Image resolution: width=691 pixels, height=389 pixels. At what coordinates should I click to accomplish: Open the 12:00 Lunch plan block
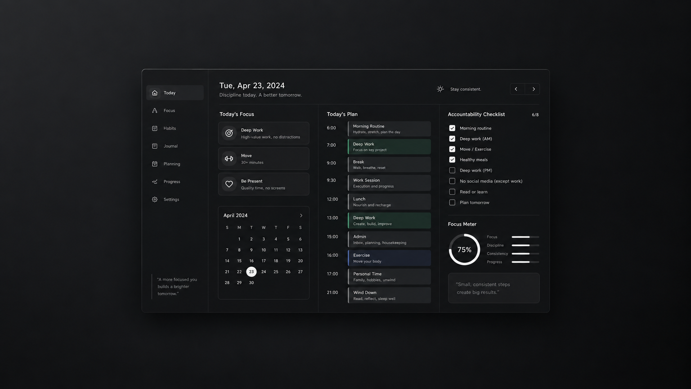pos(390,202)
